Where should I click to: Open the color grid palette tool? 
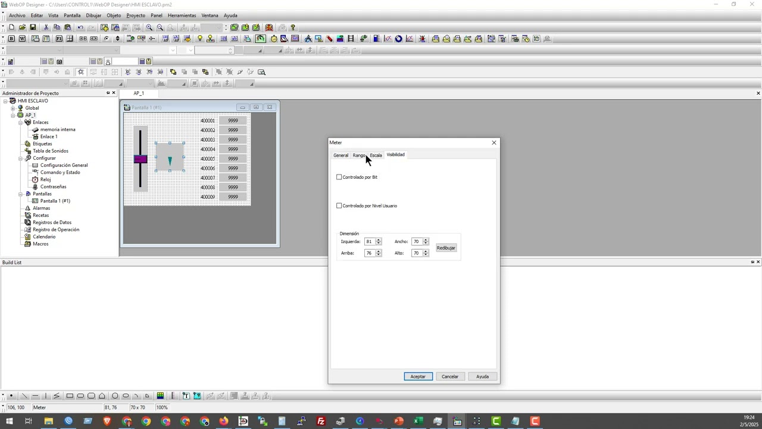(160, 396)
